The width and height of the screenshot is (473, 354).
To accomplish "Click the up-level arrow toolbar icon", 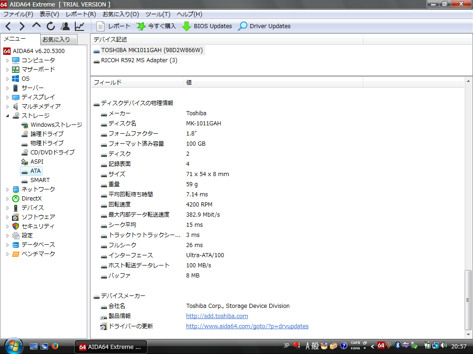I will [36, 26].
